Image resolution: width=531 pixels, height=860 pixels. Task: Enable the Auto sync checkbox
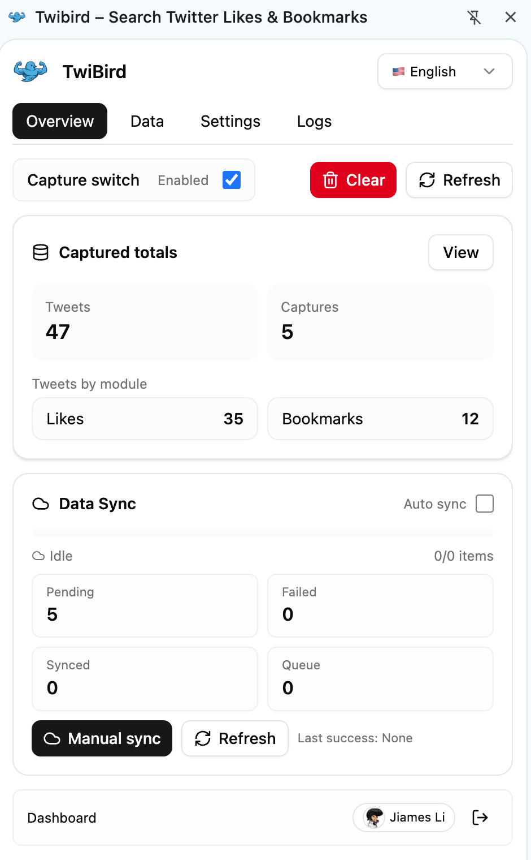point(485,504)
